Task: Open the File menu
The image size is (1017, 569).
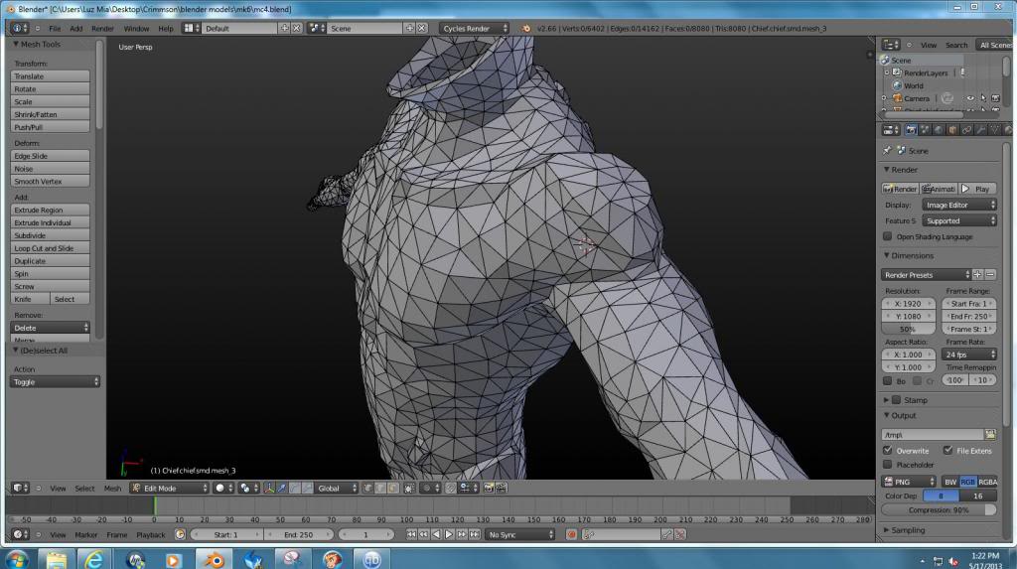Action: pyautogui.click(x=55, y=29)
